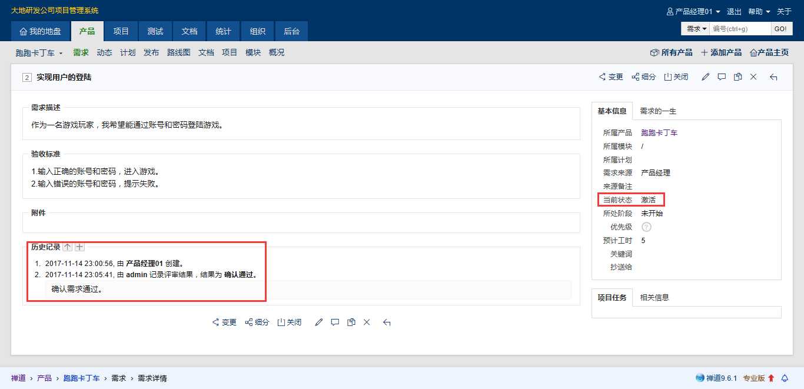Viewport: 804px width, 389px height.
Task: Click the 关于 about link
Action: point(784,12)
